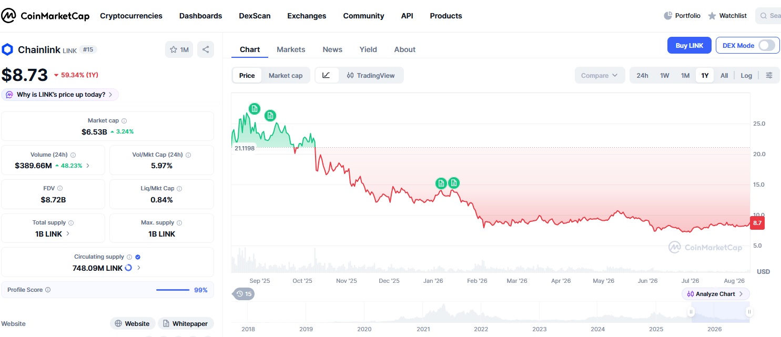Open Chainlink Whitepaper link

tap(186, 323)
